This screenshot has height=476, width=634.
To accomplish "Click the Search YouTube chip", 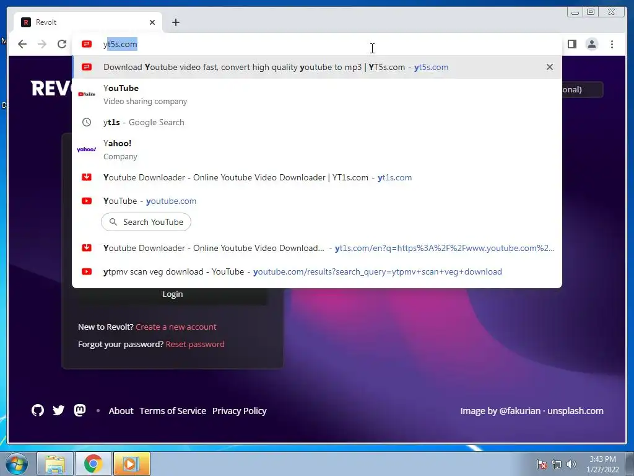I will [146, 222].
